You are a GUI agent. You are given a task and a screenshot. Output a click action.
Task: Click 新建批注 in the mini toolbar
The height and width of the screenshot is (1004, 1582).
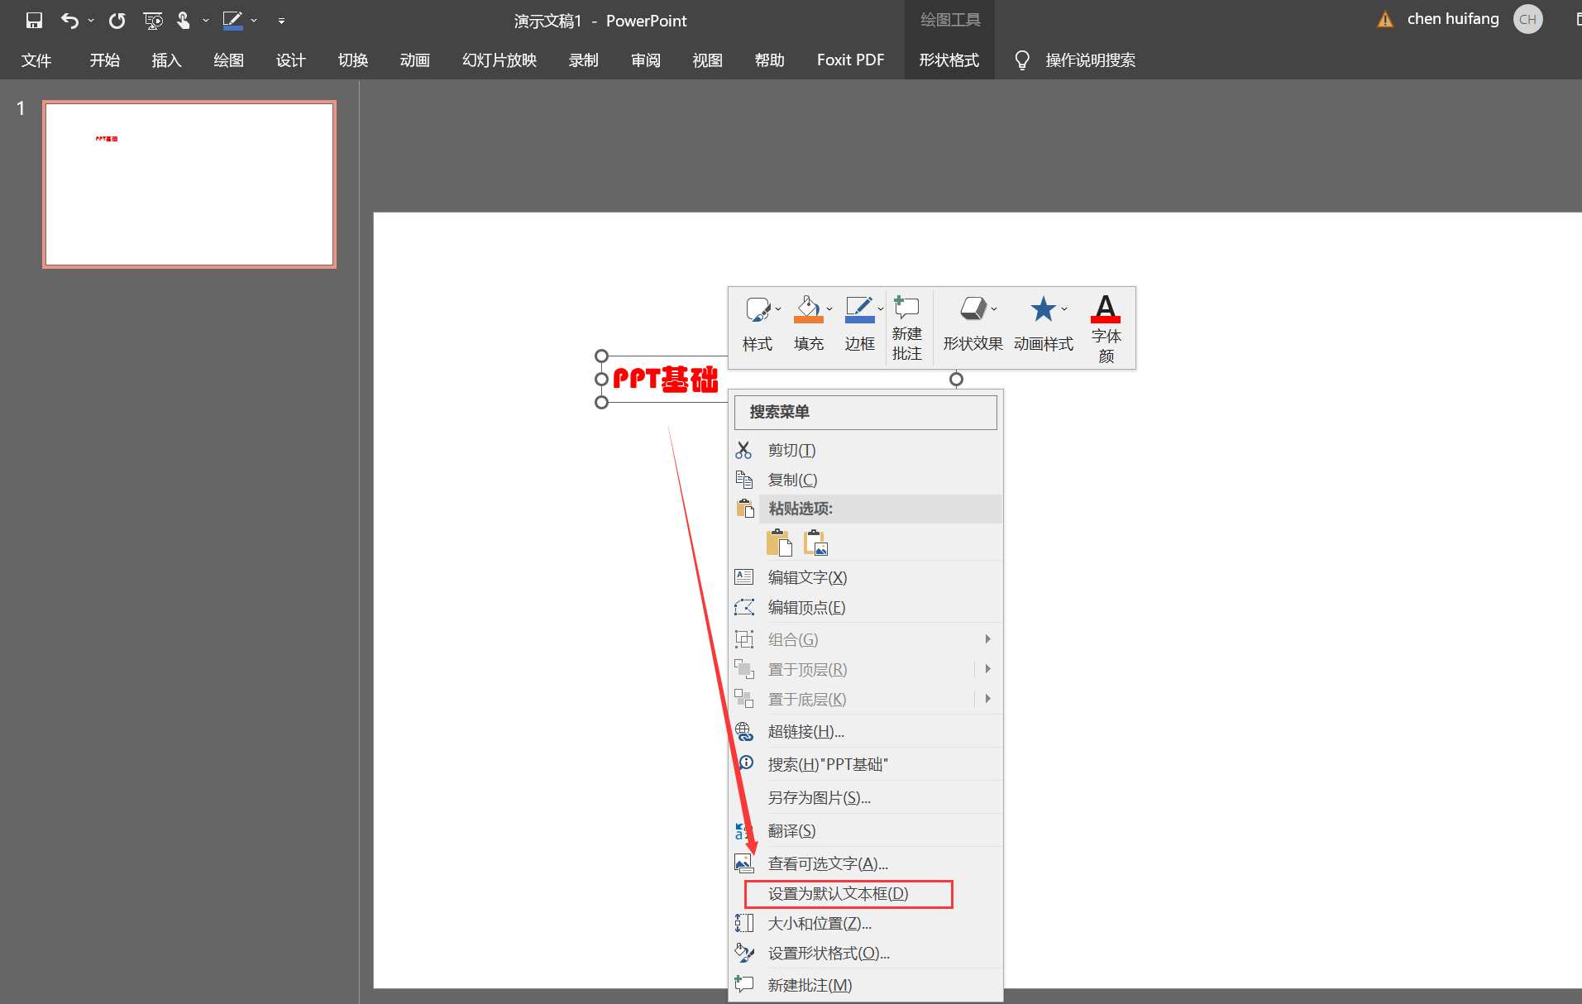(907, 329)
